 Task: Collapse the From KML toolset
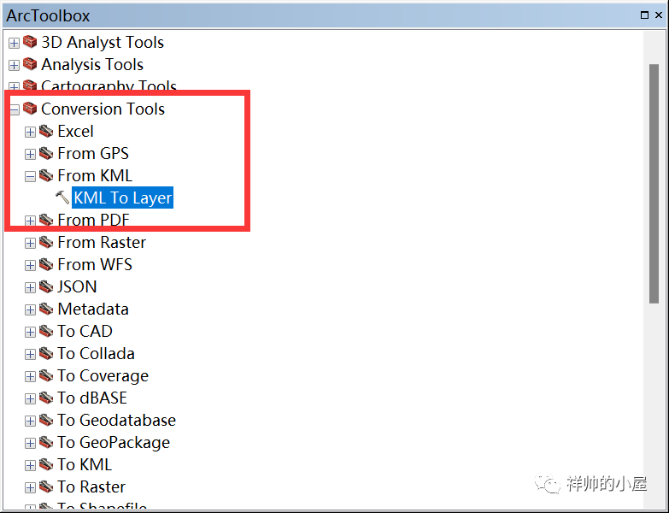coord(30,176)
